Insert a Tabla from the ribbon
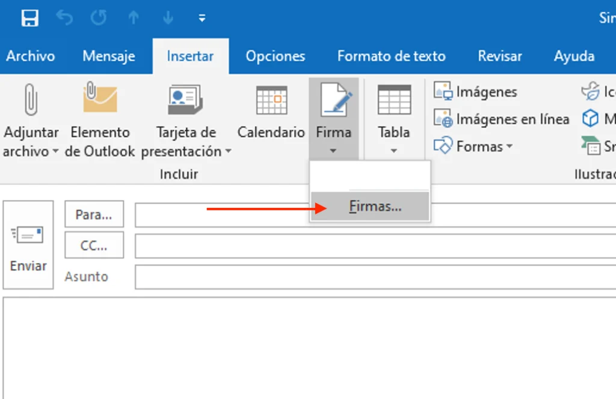The width and height of the screenshot is (616, 399). pos(394,100)
